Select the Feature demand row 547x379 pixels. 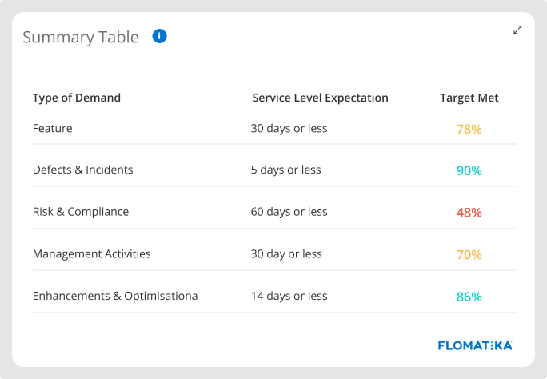tap(274, 129)
